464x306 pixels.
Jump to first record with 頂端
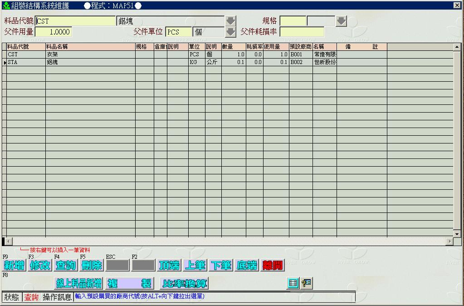170,266
